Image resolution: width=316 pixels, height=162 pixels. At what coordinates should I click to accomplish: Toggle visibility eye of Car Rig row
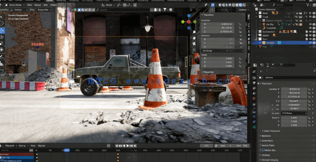point(311,24)
